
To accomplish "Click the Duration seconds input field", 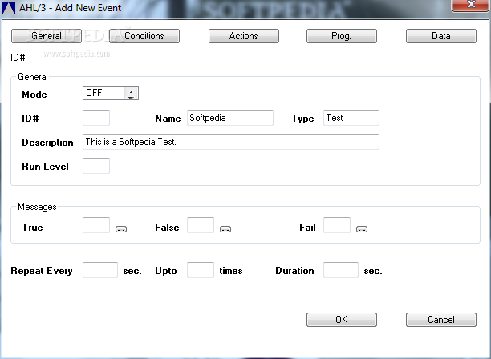I will 341,270.
